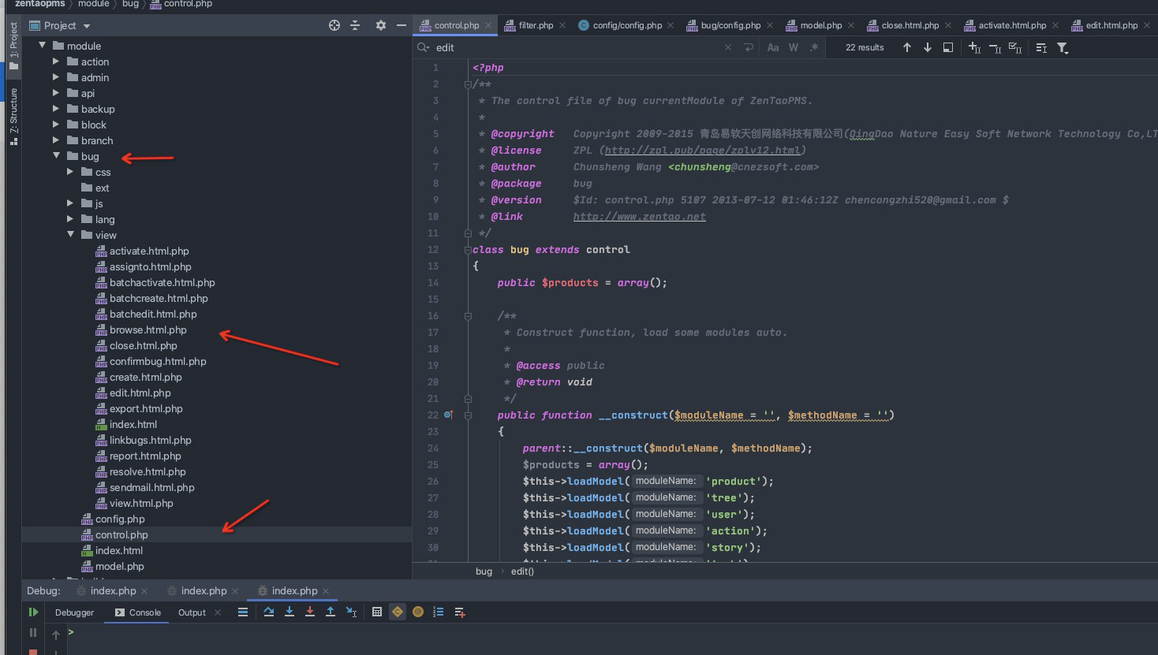Click Step Over in debugger toolbar

(x=269, y=612)
